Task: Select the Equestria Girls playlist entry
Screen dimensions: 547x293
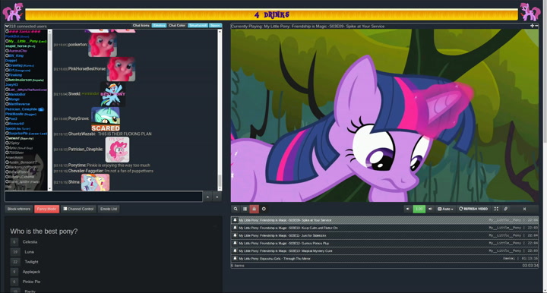Action: point(384,259)
